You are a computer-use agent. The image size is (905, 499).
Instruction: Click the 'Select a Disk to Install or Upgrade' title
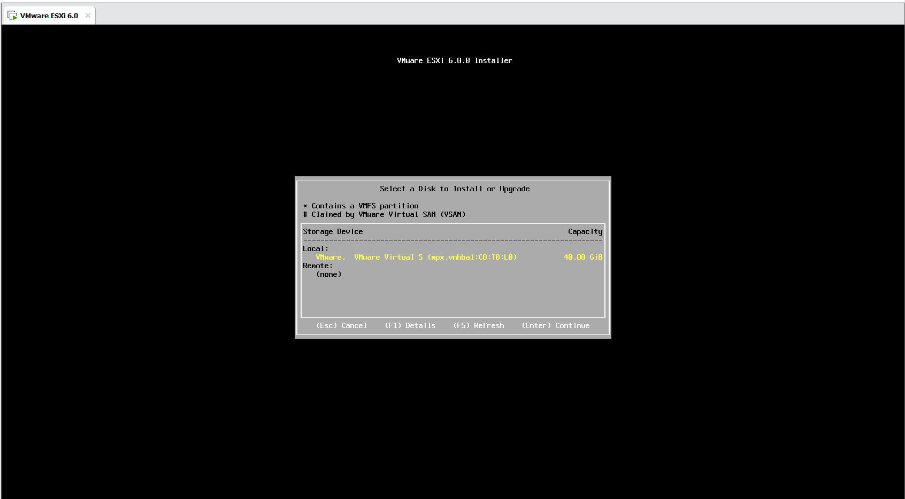coord(455,189)
